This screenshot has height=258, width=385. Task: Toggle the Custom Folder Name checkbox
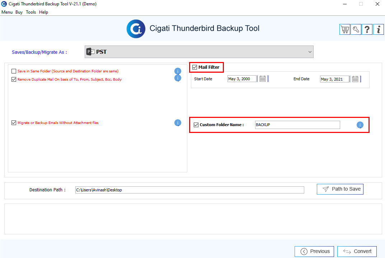(x=196, y=125)
